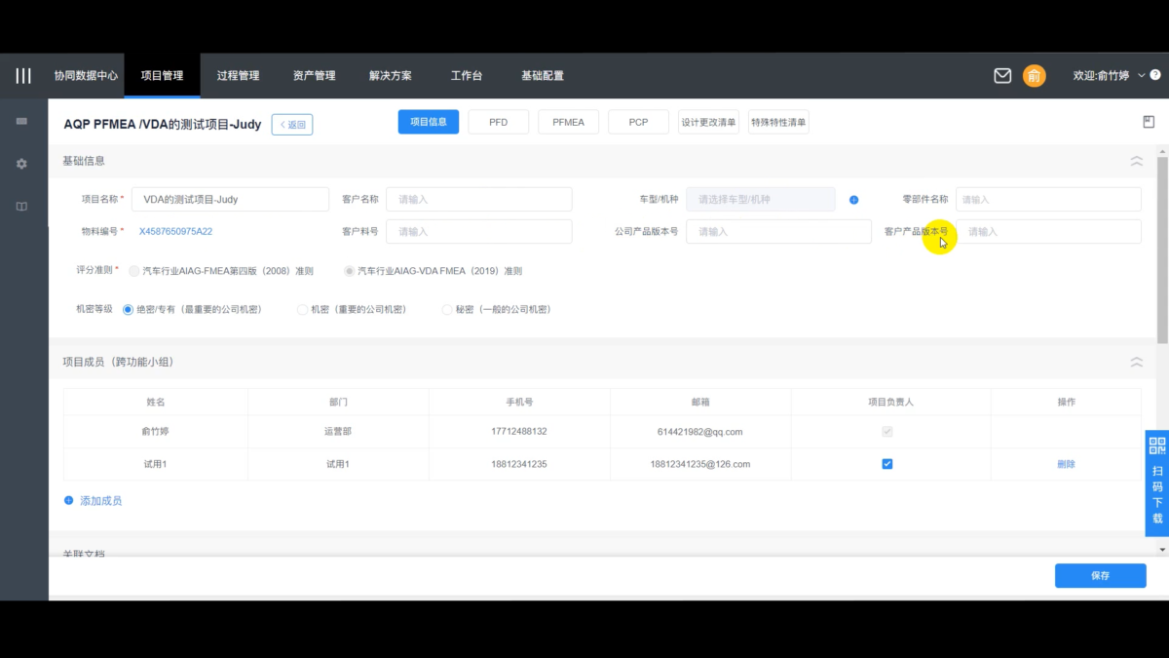The width and height of the screenshot is (1169, 658).
Task: Click plus icon beside 添加成员
Action: (69, 500)
